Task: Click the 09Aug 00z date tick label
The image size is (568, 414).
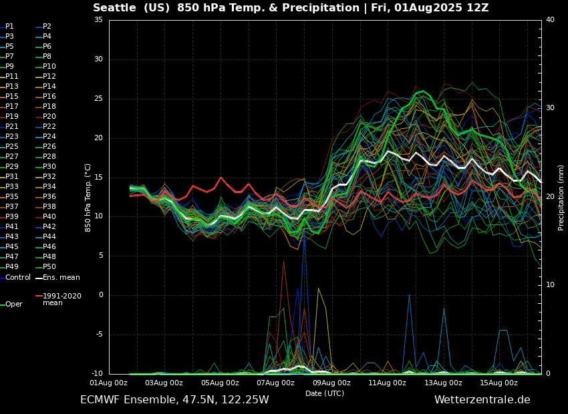Action: [x=331, y=383]
